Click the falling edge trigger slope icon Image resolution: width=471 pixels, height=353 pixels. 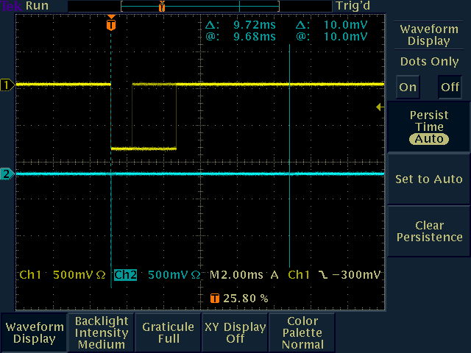tap(323, 275)
